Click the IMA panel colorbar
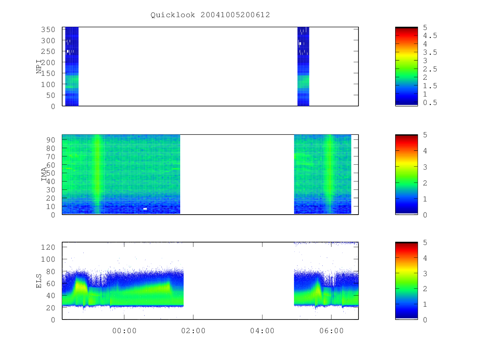 (406, 175)
